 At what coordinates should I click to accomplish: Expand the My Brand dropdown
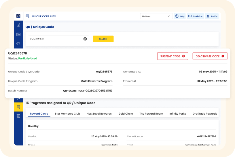click(x=156, y=16)
